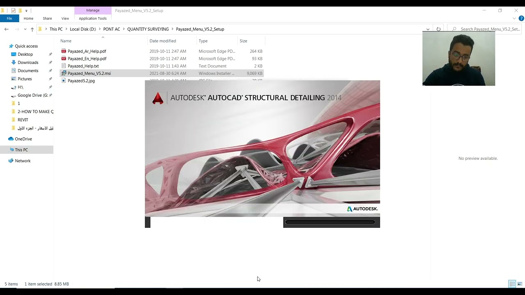Click the pin icon beside Downloads

tap(50, 63)
